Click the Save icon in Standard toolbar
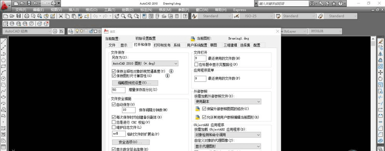The image size is (385, 151). click(18, 16)
